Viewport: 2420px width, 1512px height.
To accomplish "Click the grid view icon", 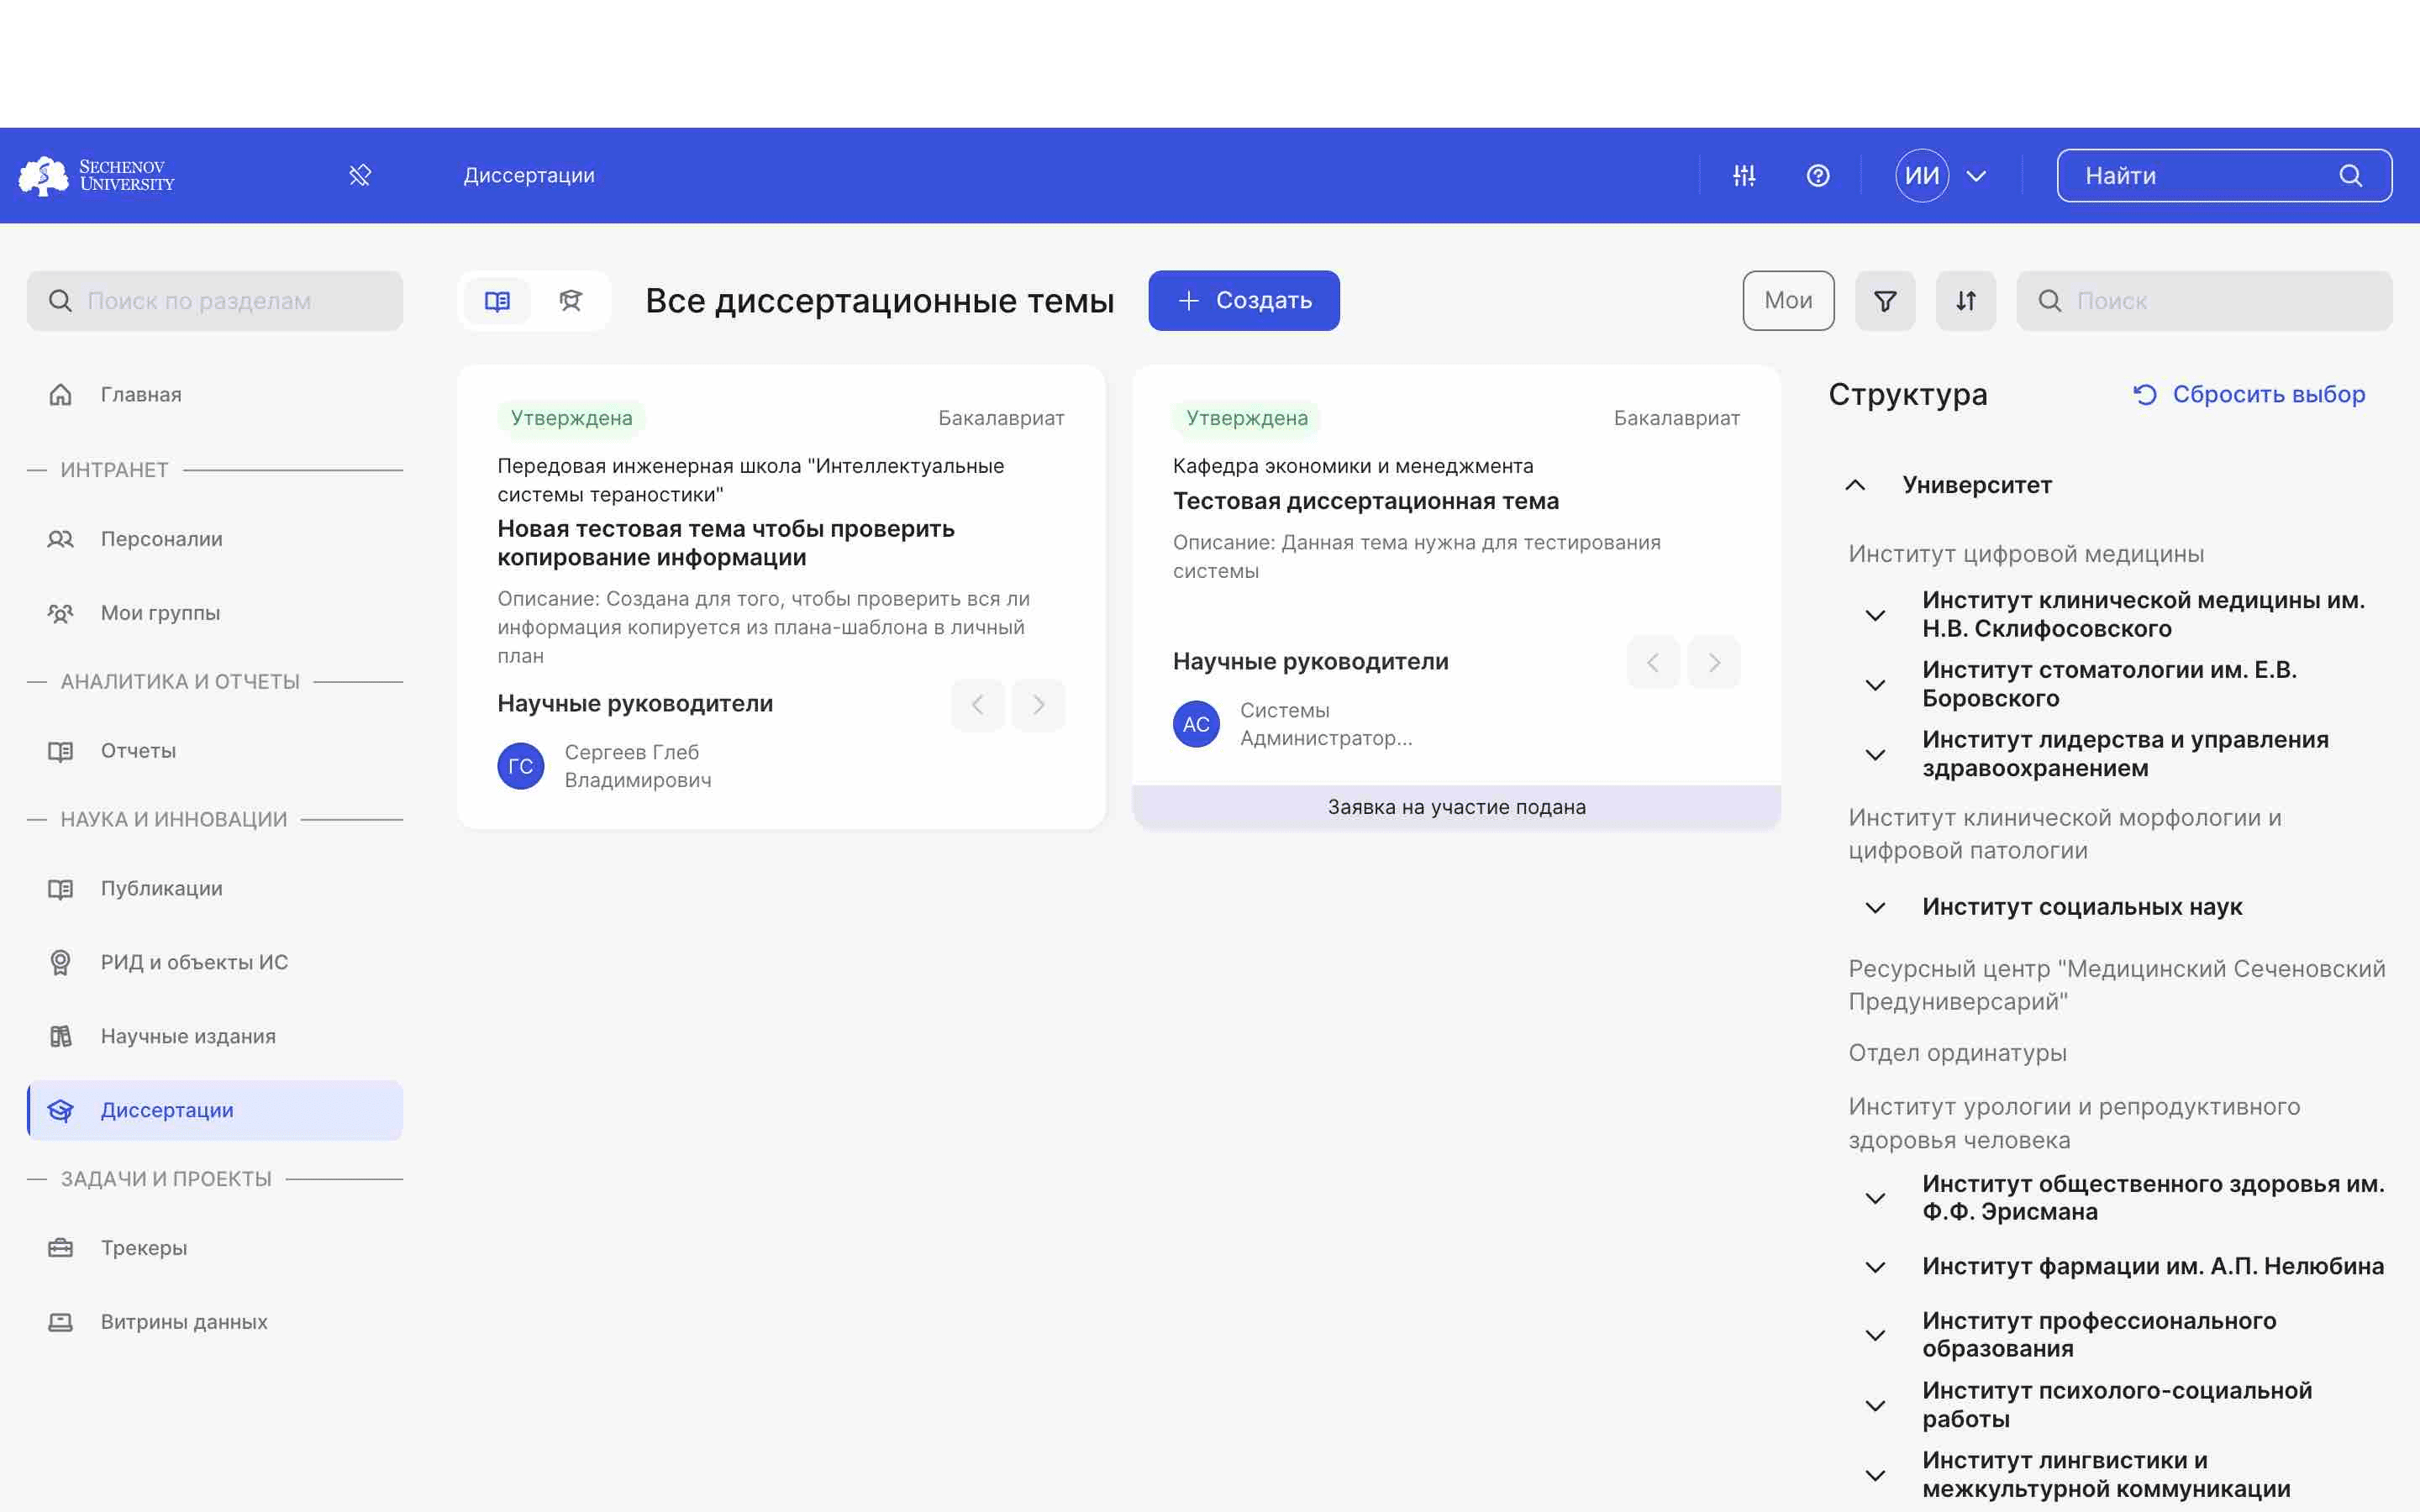I will coord(497,300).
